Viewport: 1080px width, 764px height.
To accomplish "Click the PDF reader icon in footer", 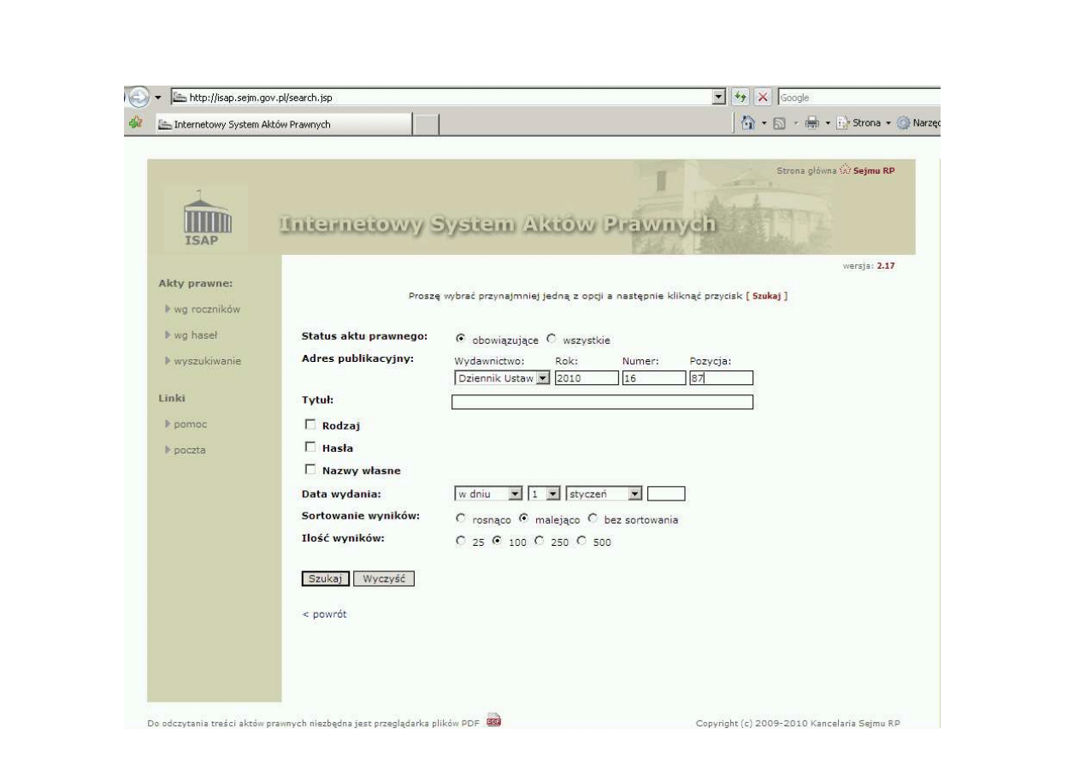I will [x=493, y=720].
